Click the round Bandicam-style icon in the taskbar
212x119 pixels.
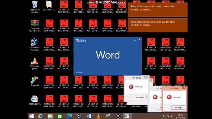click(x=118, y=116)
